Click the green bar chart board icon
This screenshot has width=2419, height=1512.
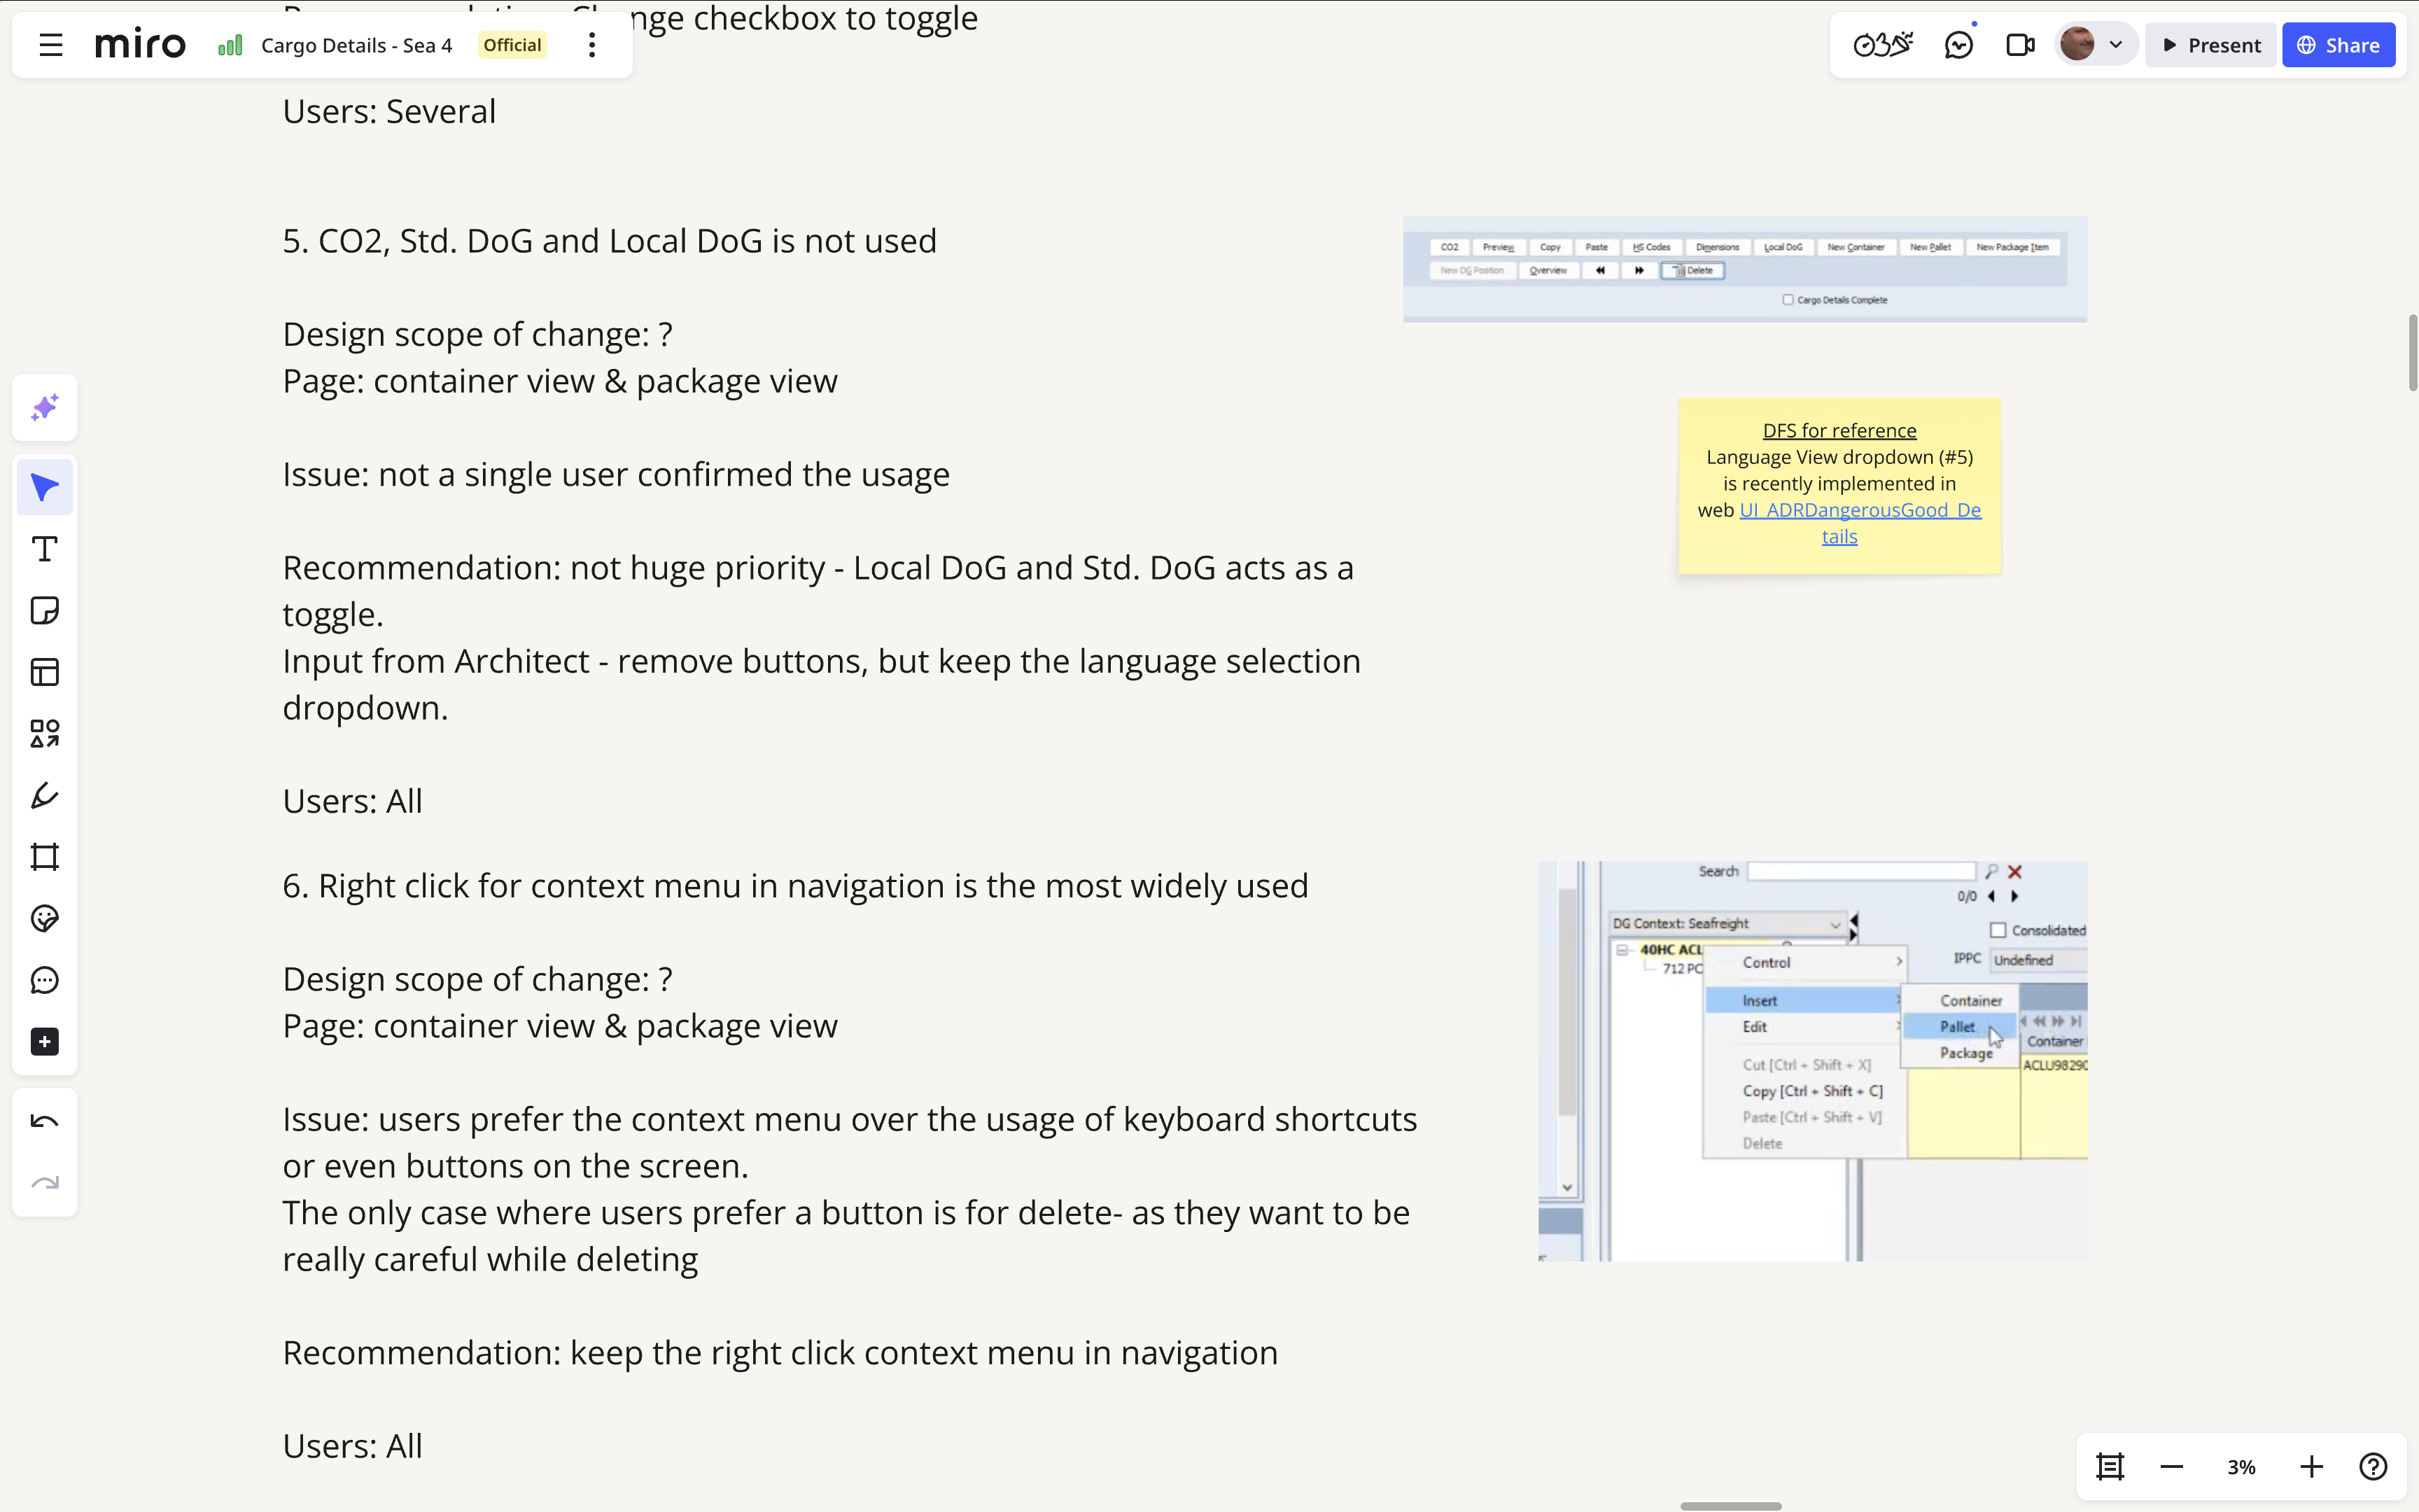tap(231, 45)
